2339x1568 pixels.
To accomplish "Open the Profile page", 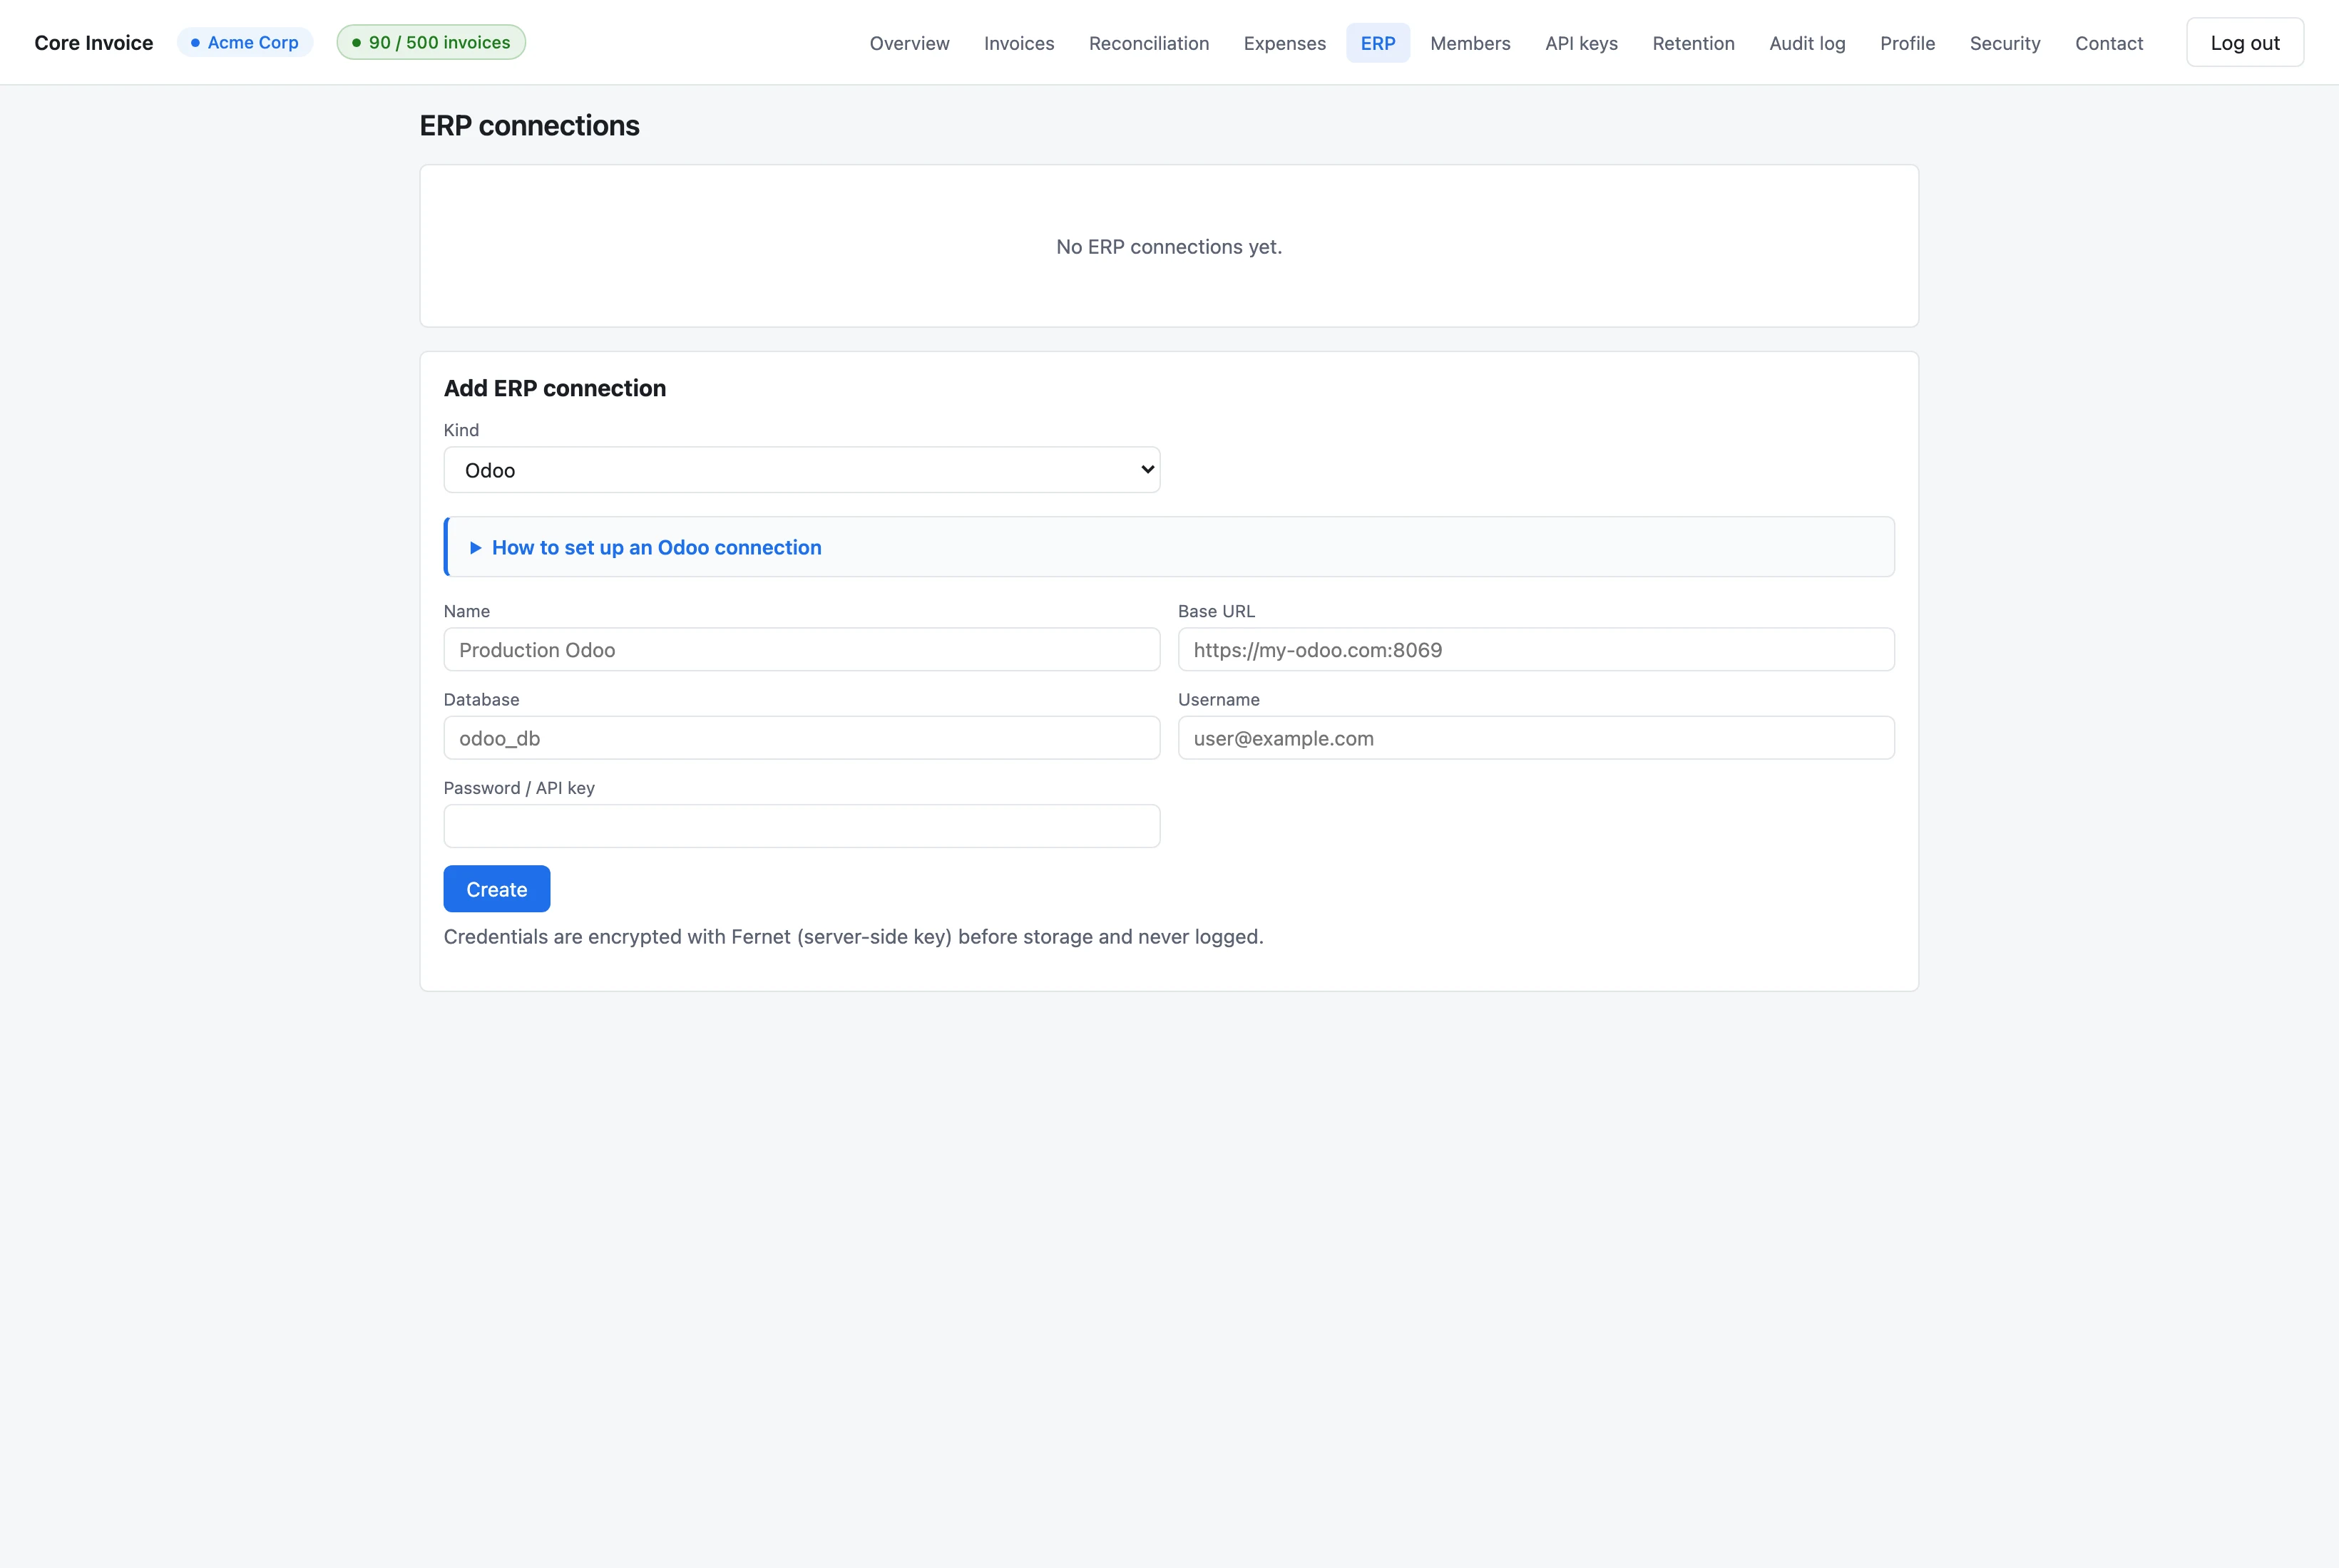I will click(1907, 43).
